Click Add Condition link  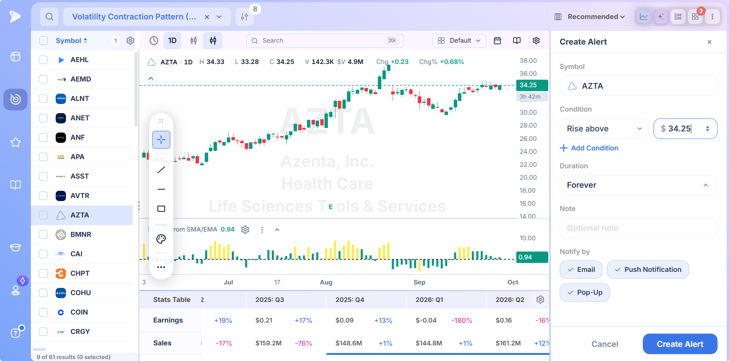(x=589, y=148)
